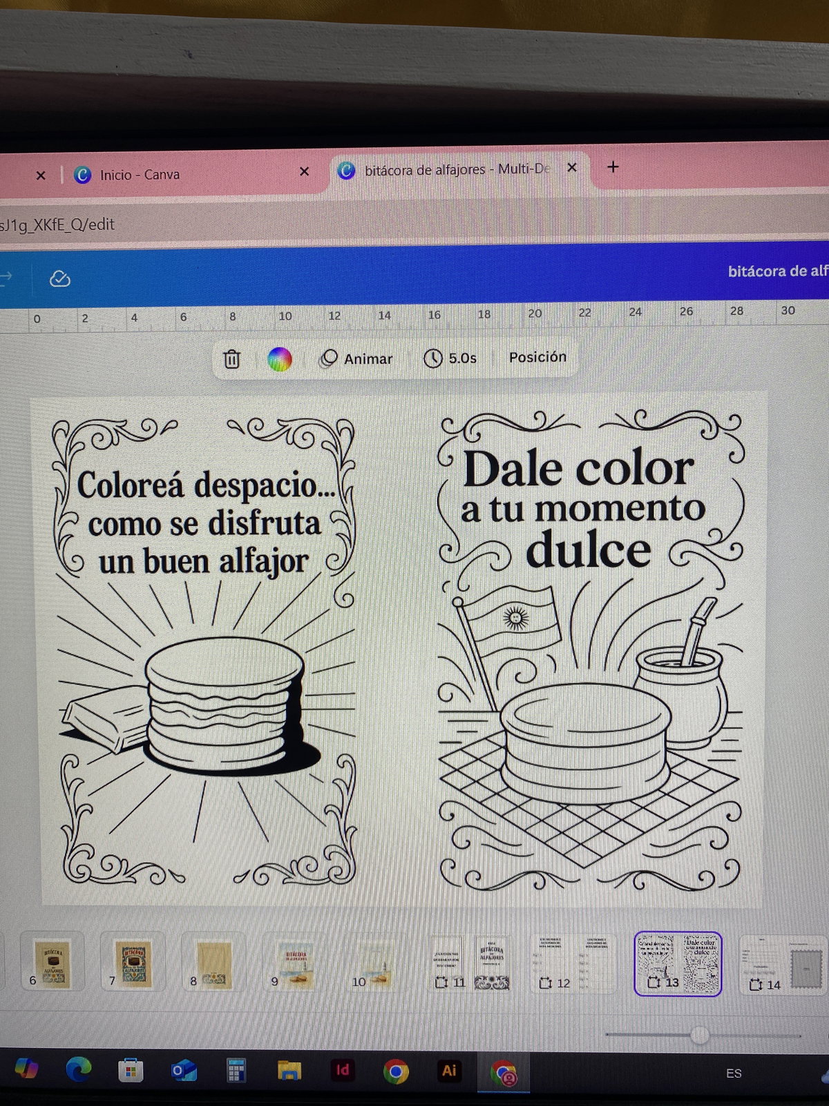Open the rainbow color wheel picker
829x1106 pixels.
(280, 359)
